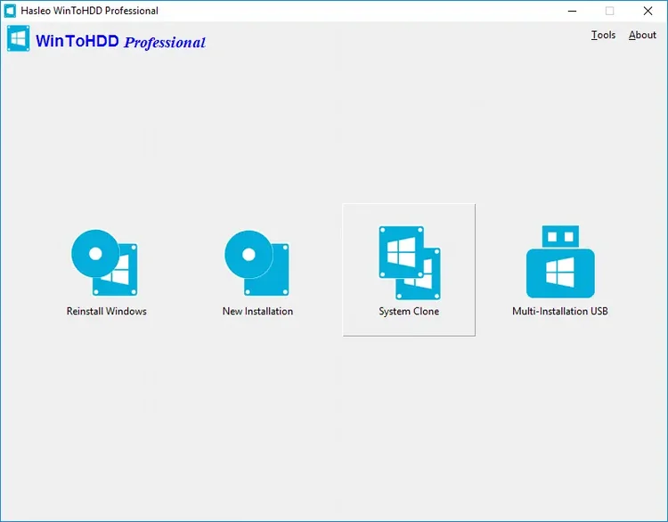Click the System Clone label

(409, 312)
